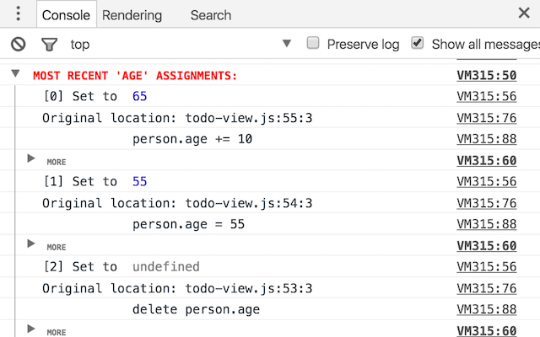Screen dimensions: 540x337
Task: Open VM315:76 link beside todo-view.js:54:3
Action: (487, 203)
